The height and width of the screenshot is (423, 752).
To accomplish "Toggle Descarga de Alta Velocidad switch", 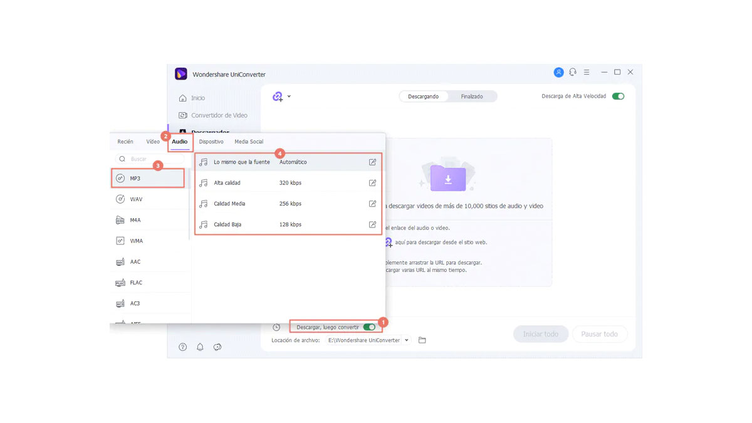I will click(618, 97).
